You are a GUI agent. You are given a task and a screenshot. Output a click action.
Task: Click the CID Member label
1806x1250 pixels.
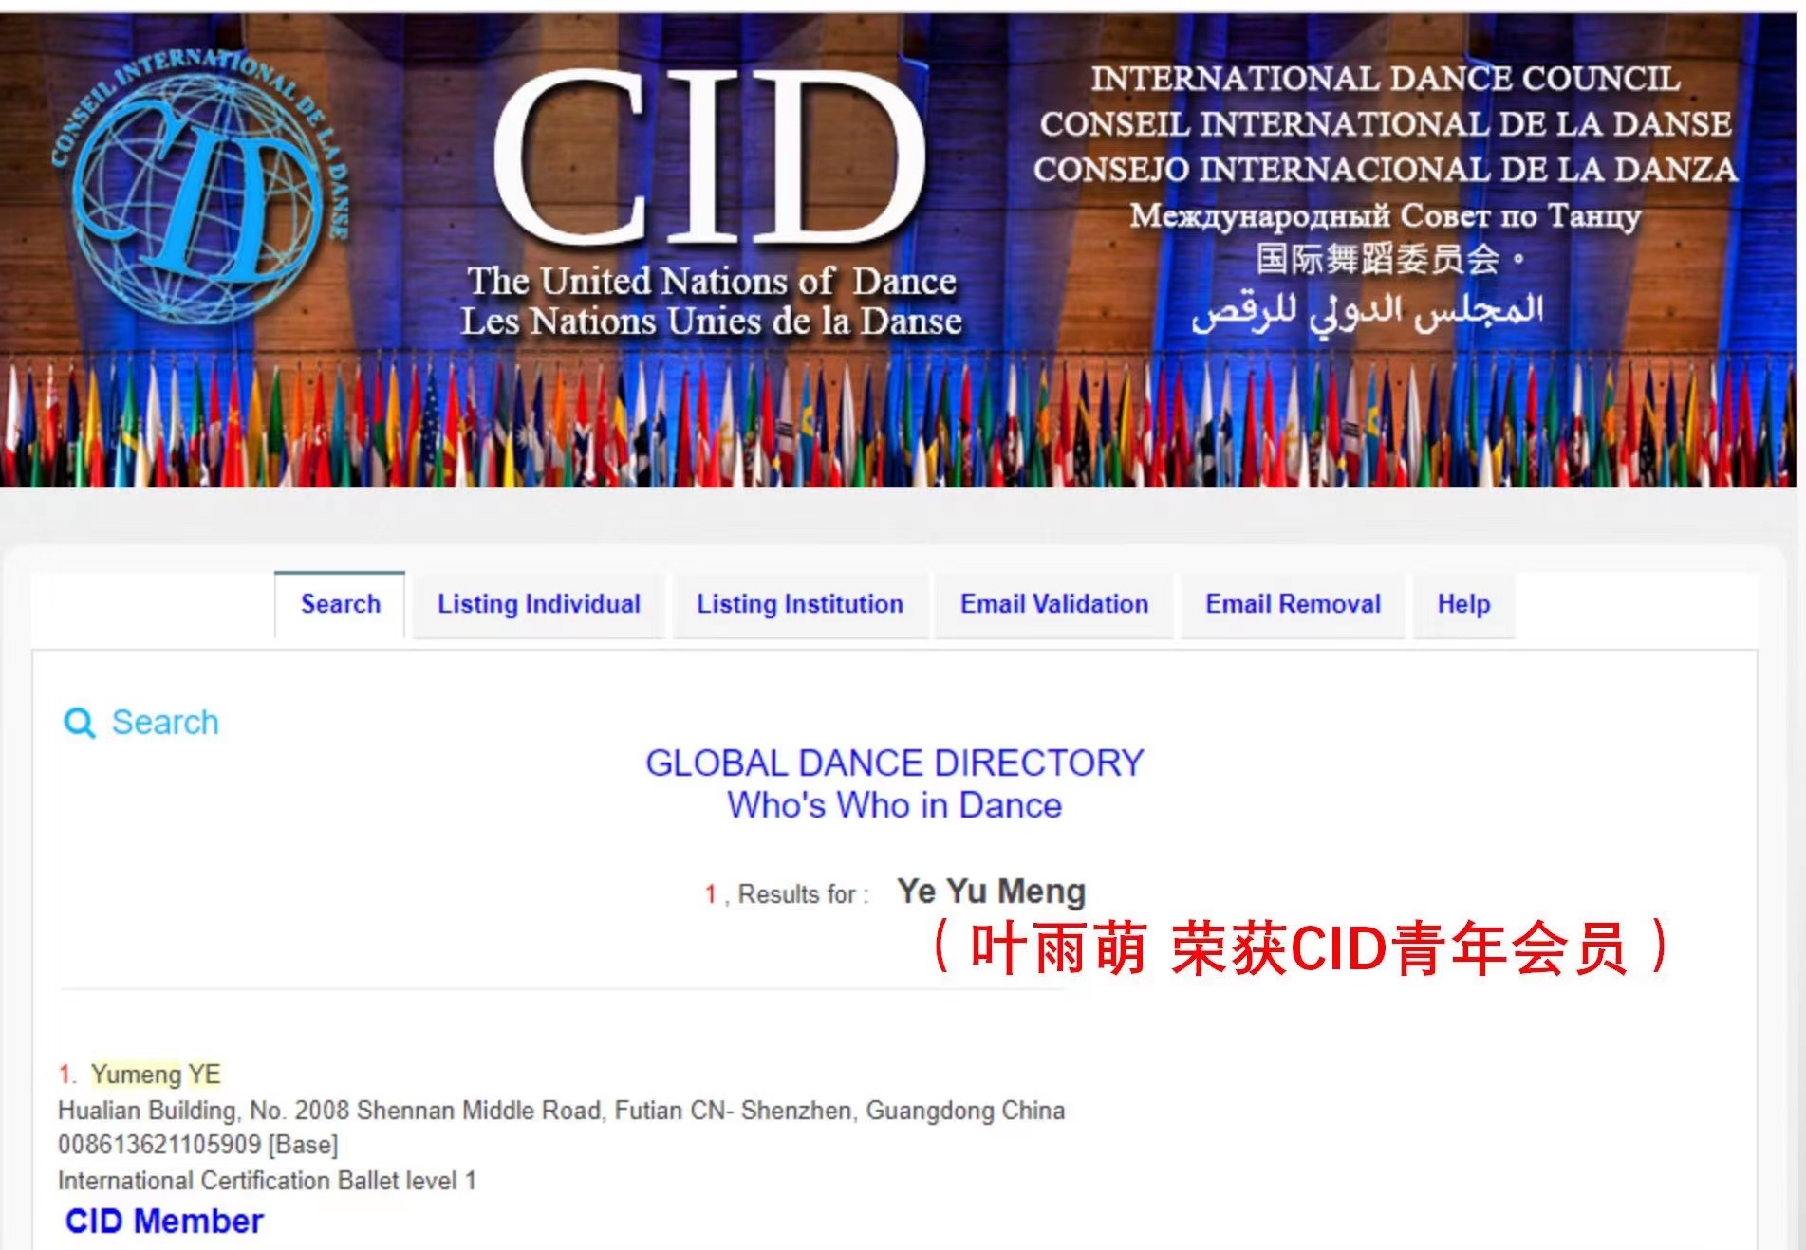(x=164, y=1221)
